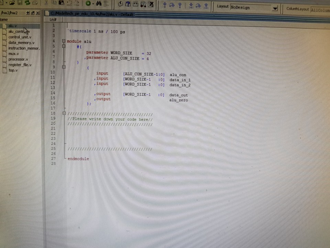Select alu.v in the project list
330x248 pixels.
(12, 26)
